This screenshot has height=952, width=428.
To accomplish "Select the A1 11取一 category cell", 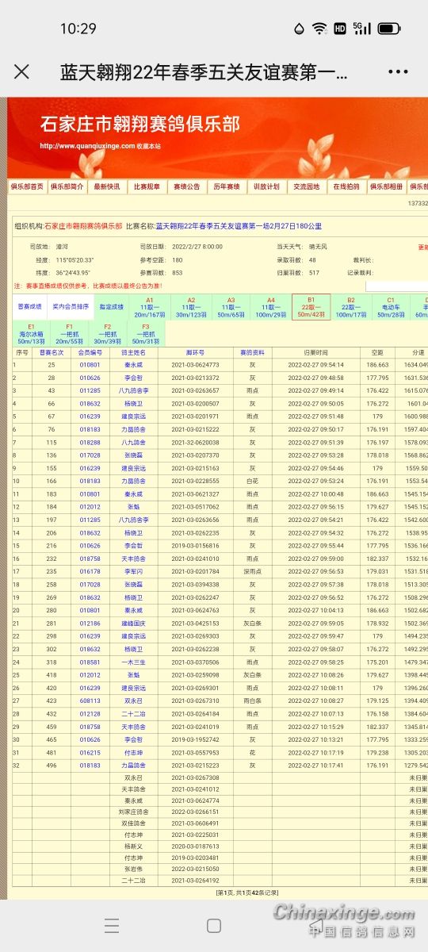I will (149, 307).
